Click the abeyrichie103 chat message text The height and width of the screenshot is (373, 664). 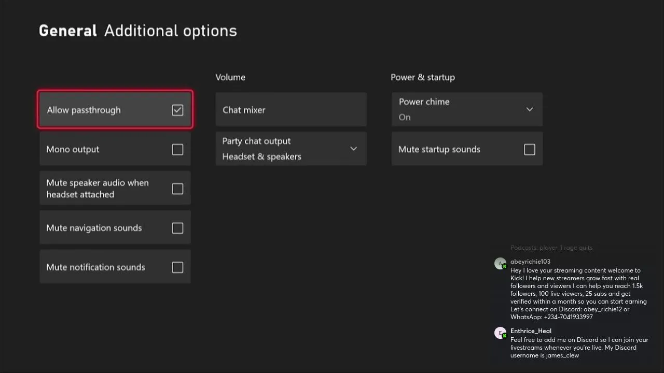click(x=577, y=293)
